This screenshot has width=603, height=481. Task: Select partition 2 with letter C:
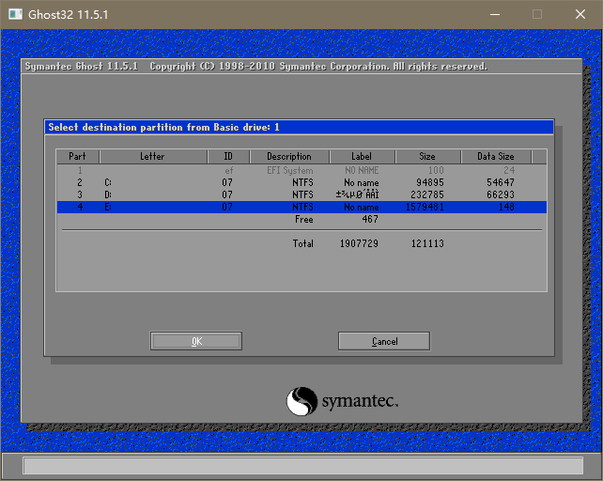299,182
